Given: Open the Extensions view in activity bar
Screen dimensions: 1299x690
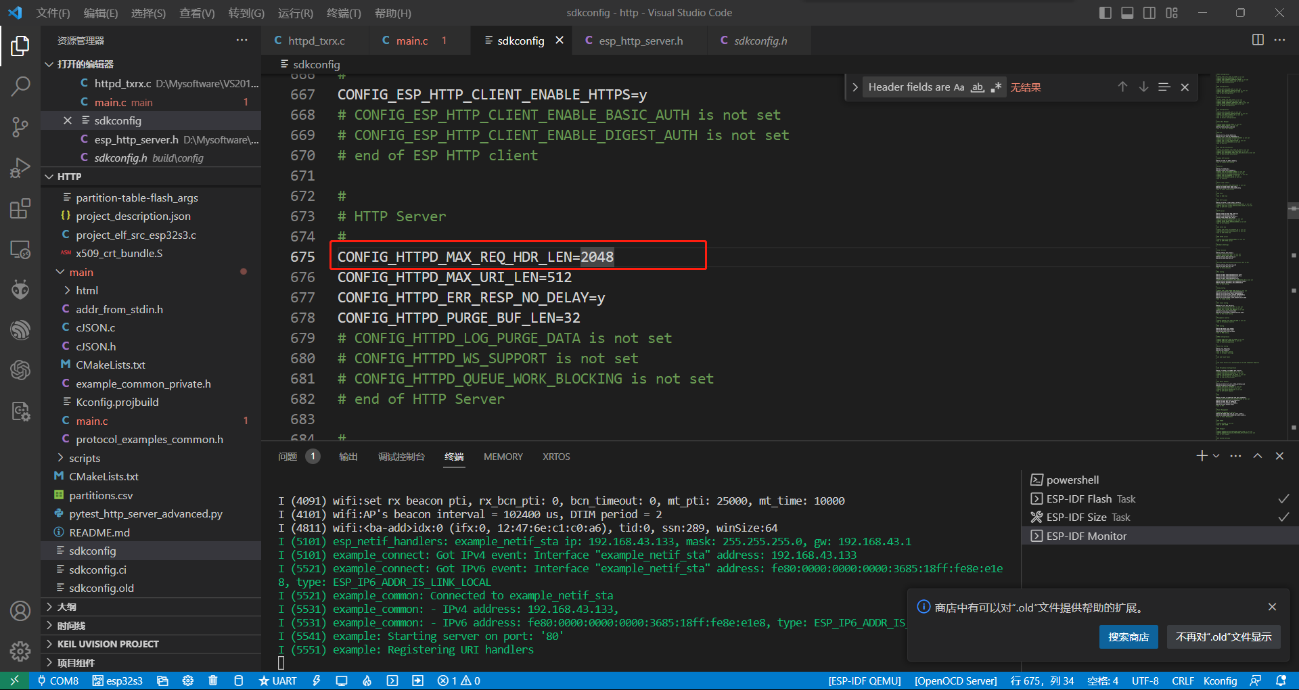Looking at the screenshot, I should [x=20, y=208].
